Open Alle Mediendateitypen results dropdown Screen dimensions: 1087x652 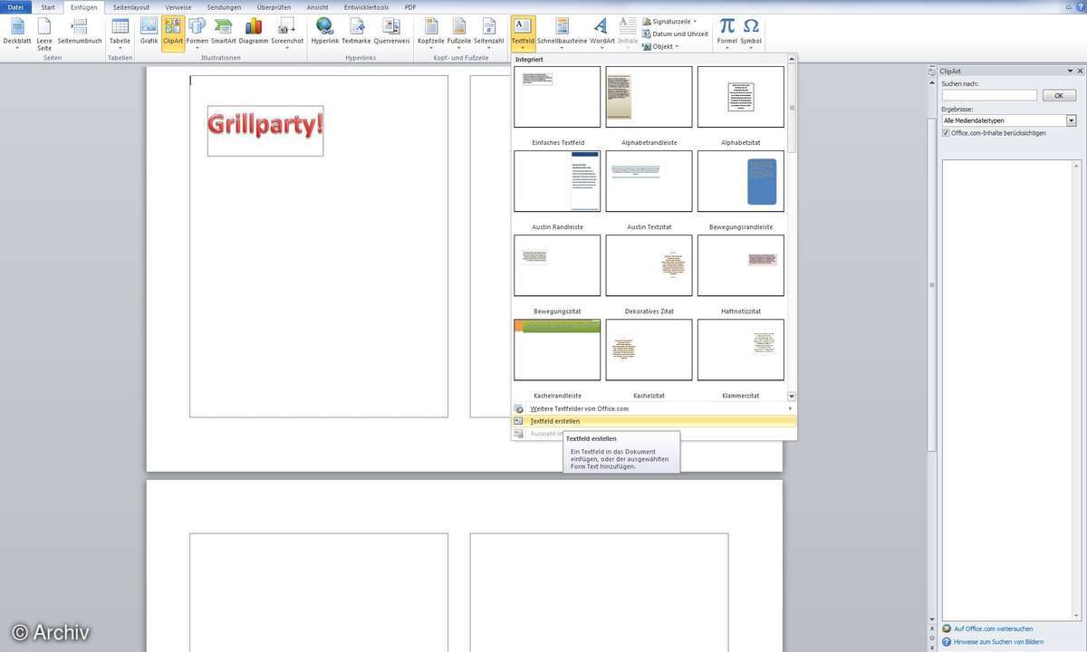[1071, 120]
